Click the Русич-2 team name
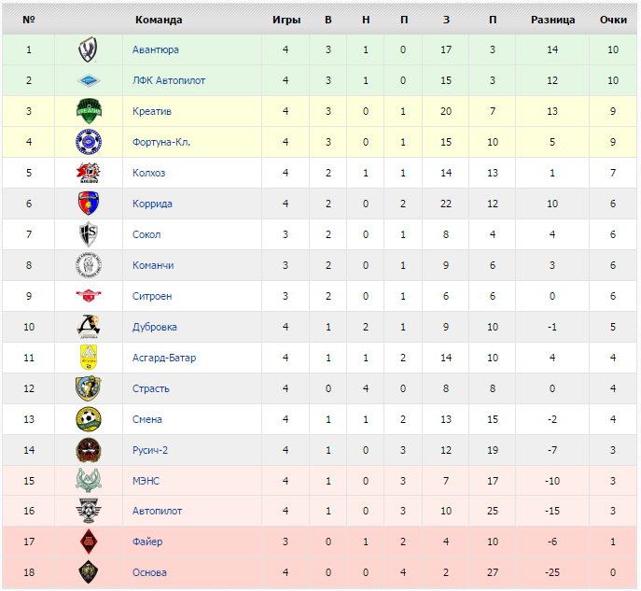Viewport: 641px width, 591px height. 150,450
